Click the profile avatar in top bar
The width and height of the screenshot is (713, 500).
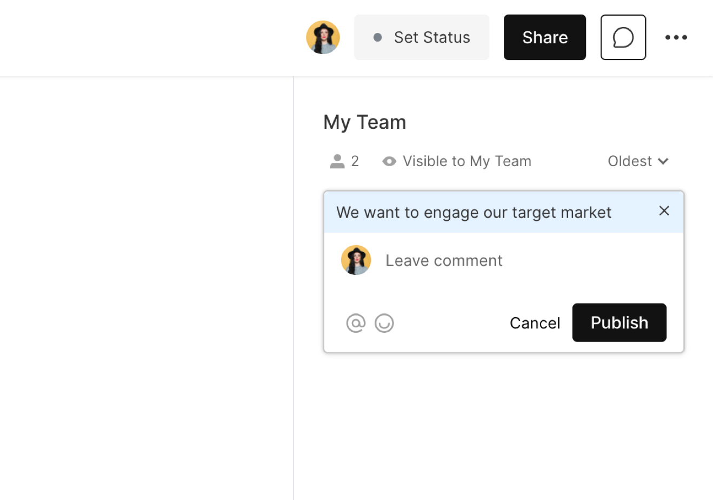(x=323, y=37)
